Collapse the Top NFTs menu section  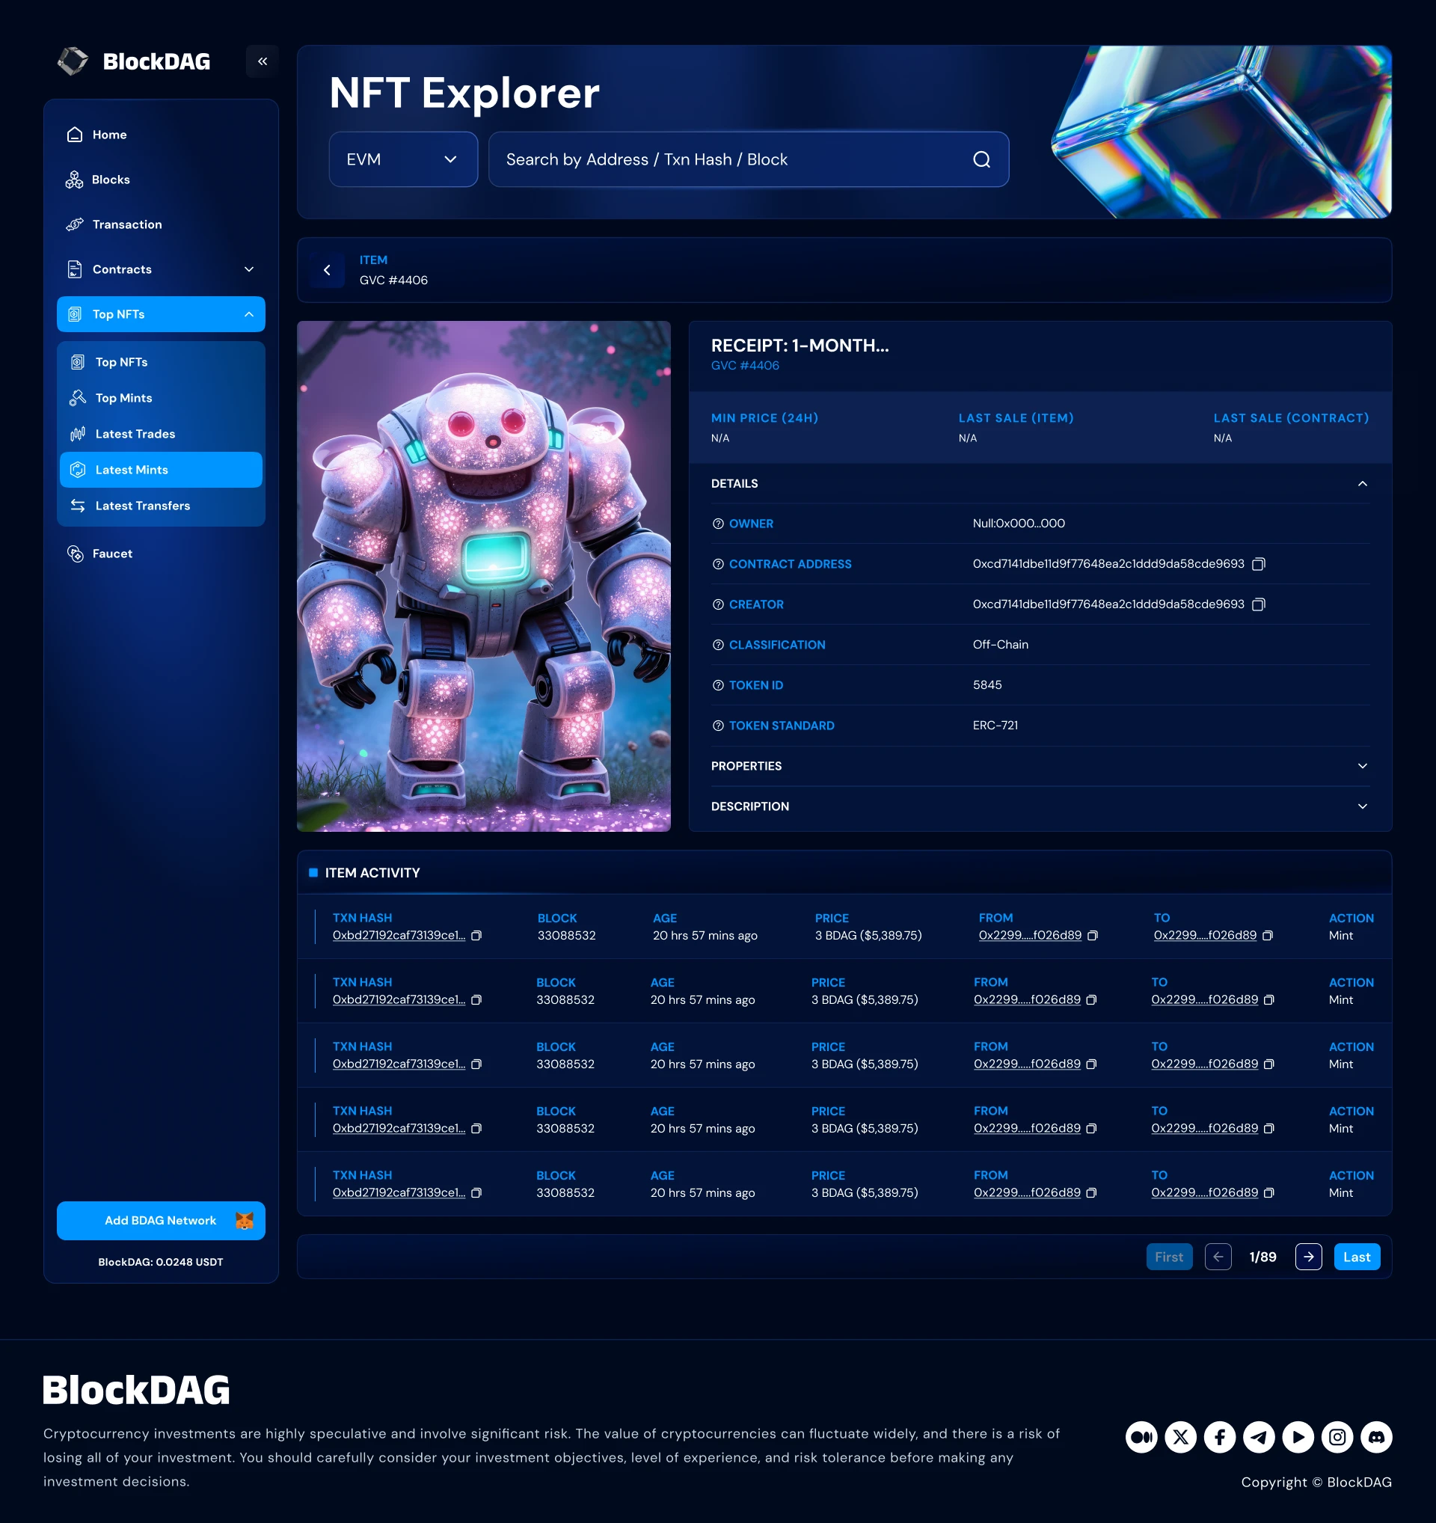pos(161,314)
